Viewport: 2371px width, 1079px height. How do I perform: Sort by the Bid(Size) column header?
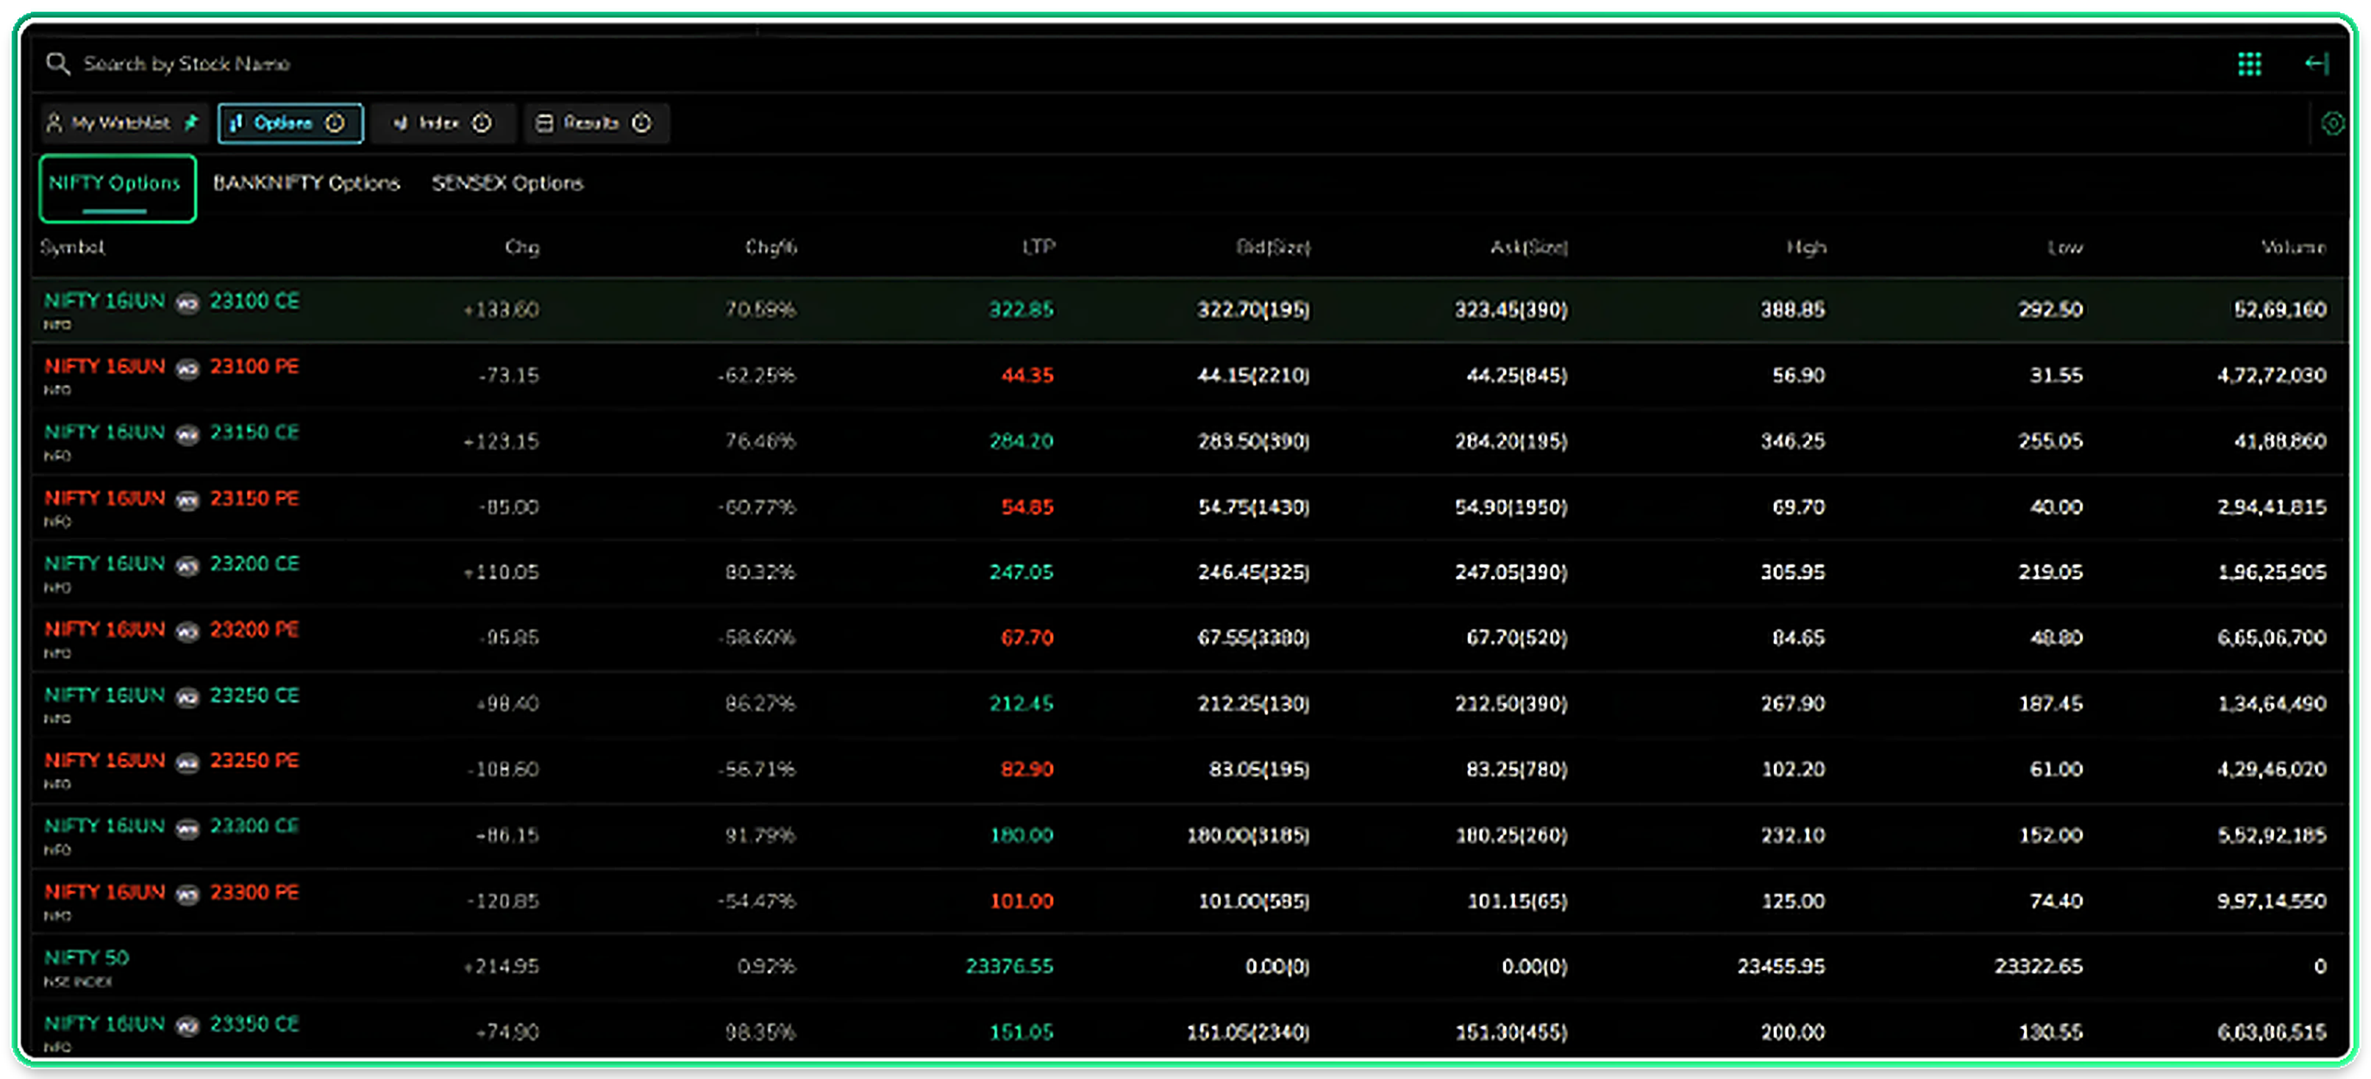coord(1273,248)
